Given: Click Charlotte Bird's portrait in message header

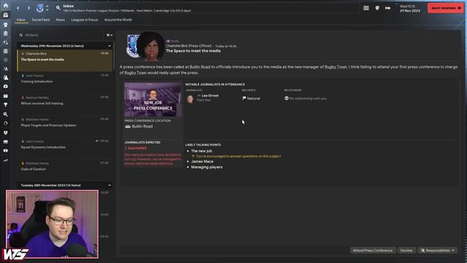Looking at the screenshot, I should 151,46.
